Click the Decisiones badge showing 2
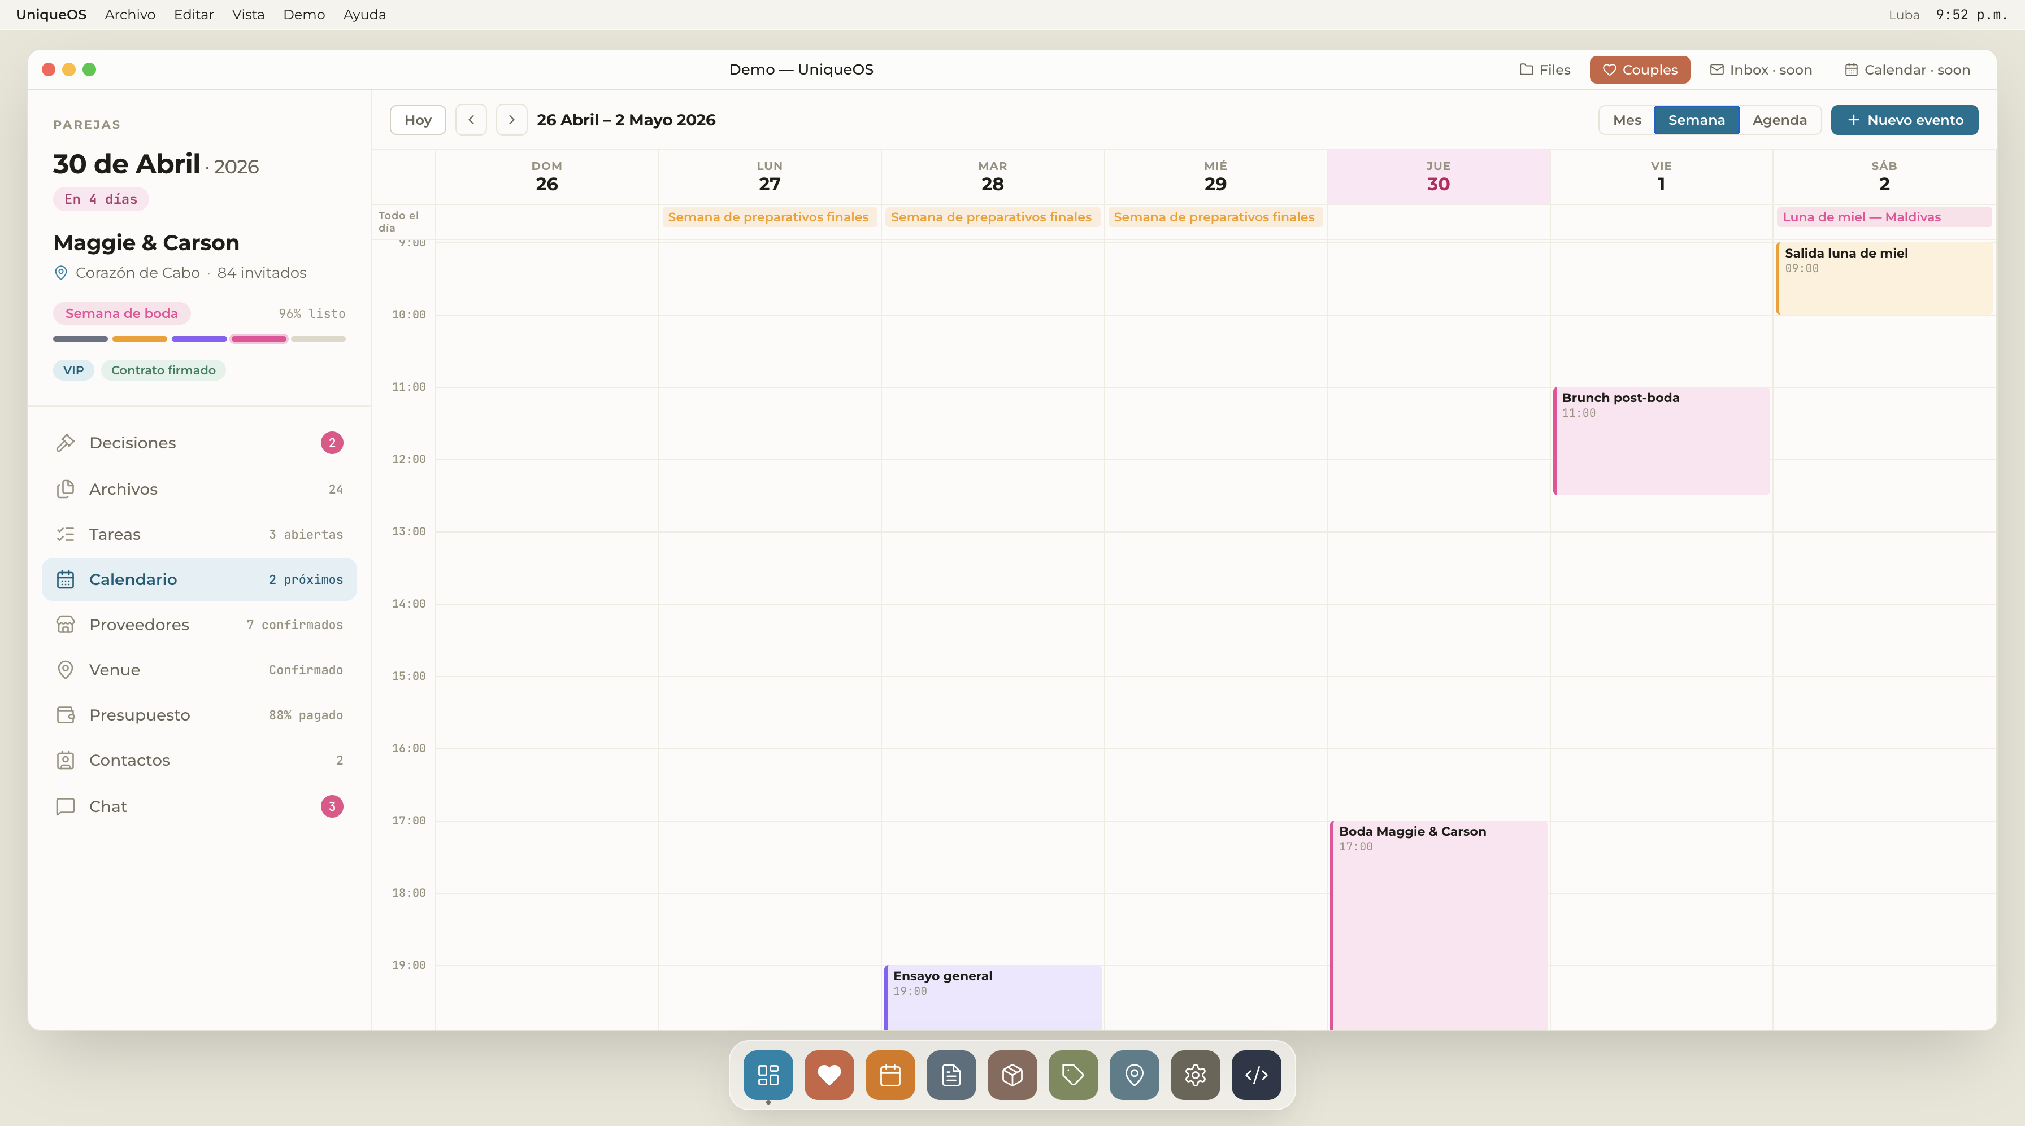 click(x=332, y=443)
